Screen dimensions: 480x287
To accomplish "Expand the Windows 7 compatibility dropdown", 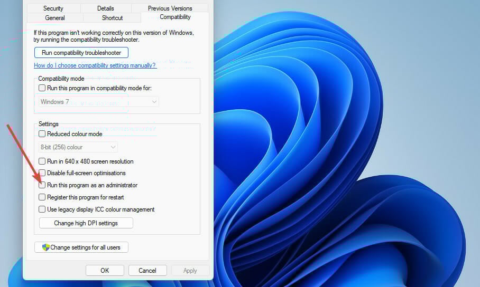I will tap(98, 101).
